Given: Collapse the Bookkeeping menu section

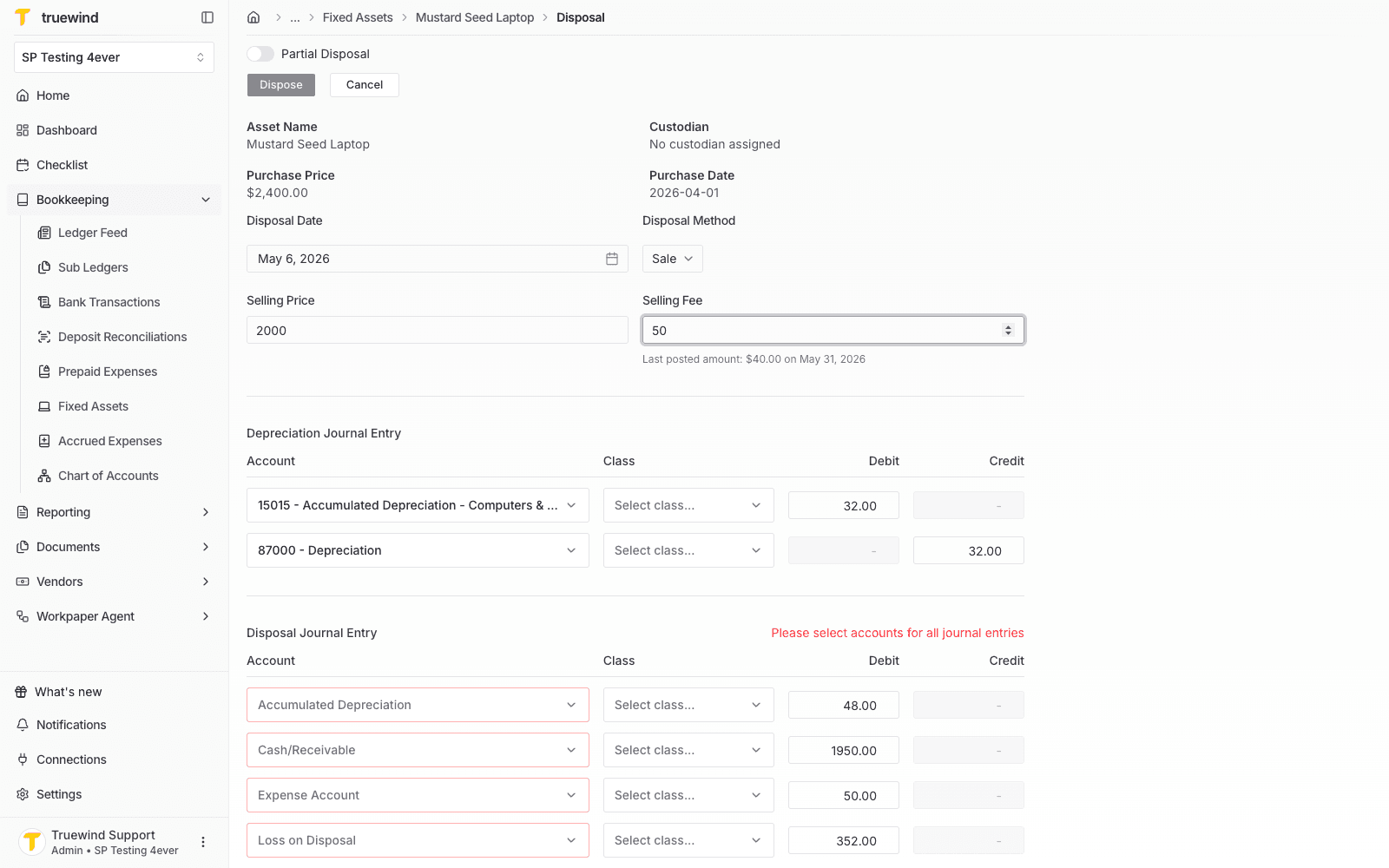Looking at the screenshot, I should click(x=114, y=200).
